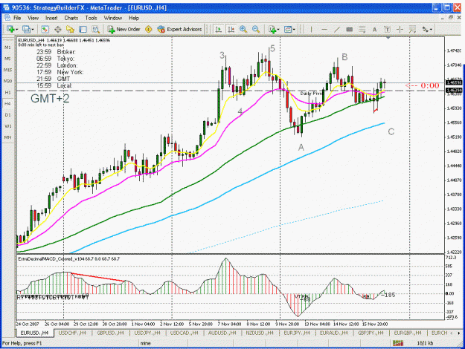Screen dimensions: 465x349
Task: Switch chart to D1 timeframe
Action: coord(7,115)
